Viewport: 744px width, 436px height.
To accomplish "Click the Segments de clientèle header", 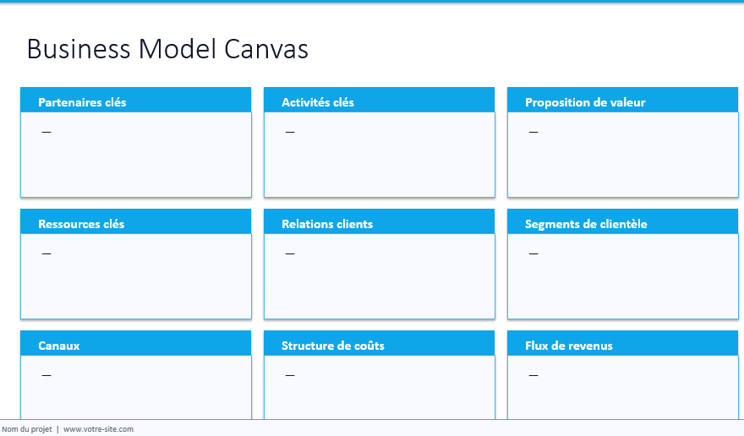I will coord(586,224).
